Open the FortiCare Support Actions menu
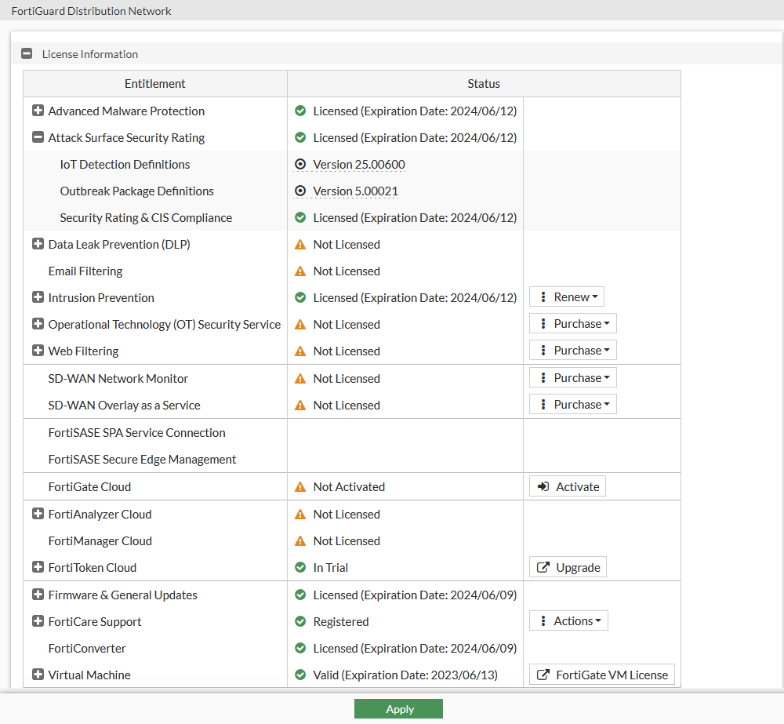 568,621
